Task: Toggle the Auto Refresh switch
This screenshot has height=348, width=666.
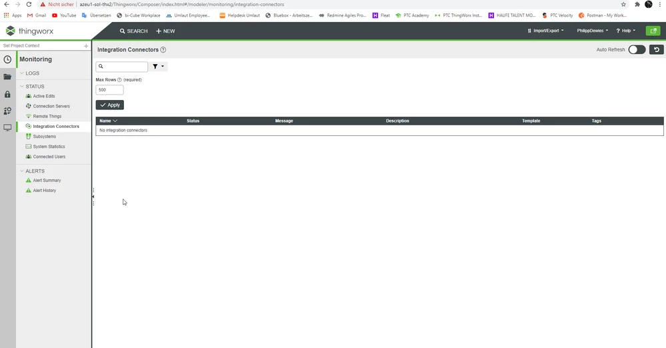Action: point(637,50)
